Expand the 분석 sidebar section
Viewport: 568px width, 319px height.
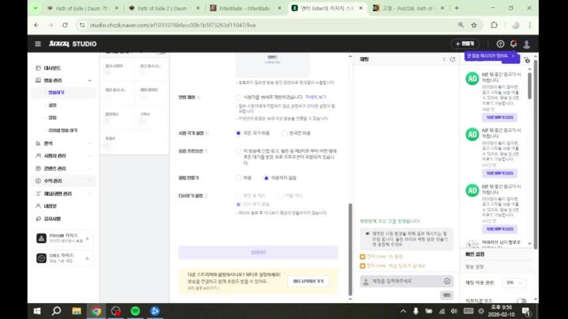click(89, 144)
